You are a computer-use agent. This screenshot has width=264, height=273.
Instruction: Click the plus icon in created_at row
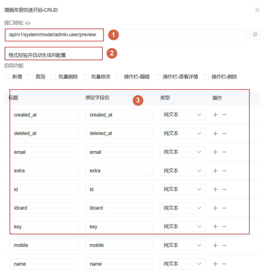[215, 115]
